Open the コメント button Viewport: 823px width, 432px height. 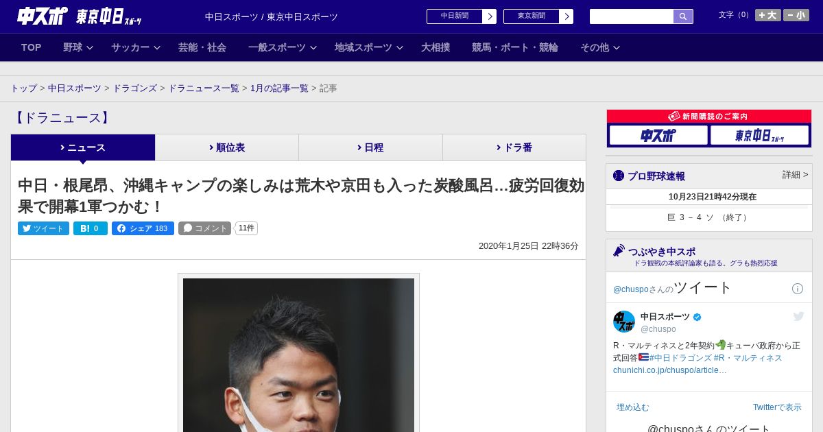(204, 228)
